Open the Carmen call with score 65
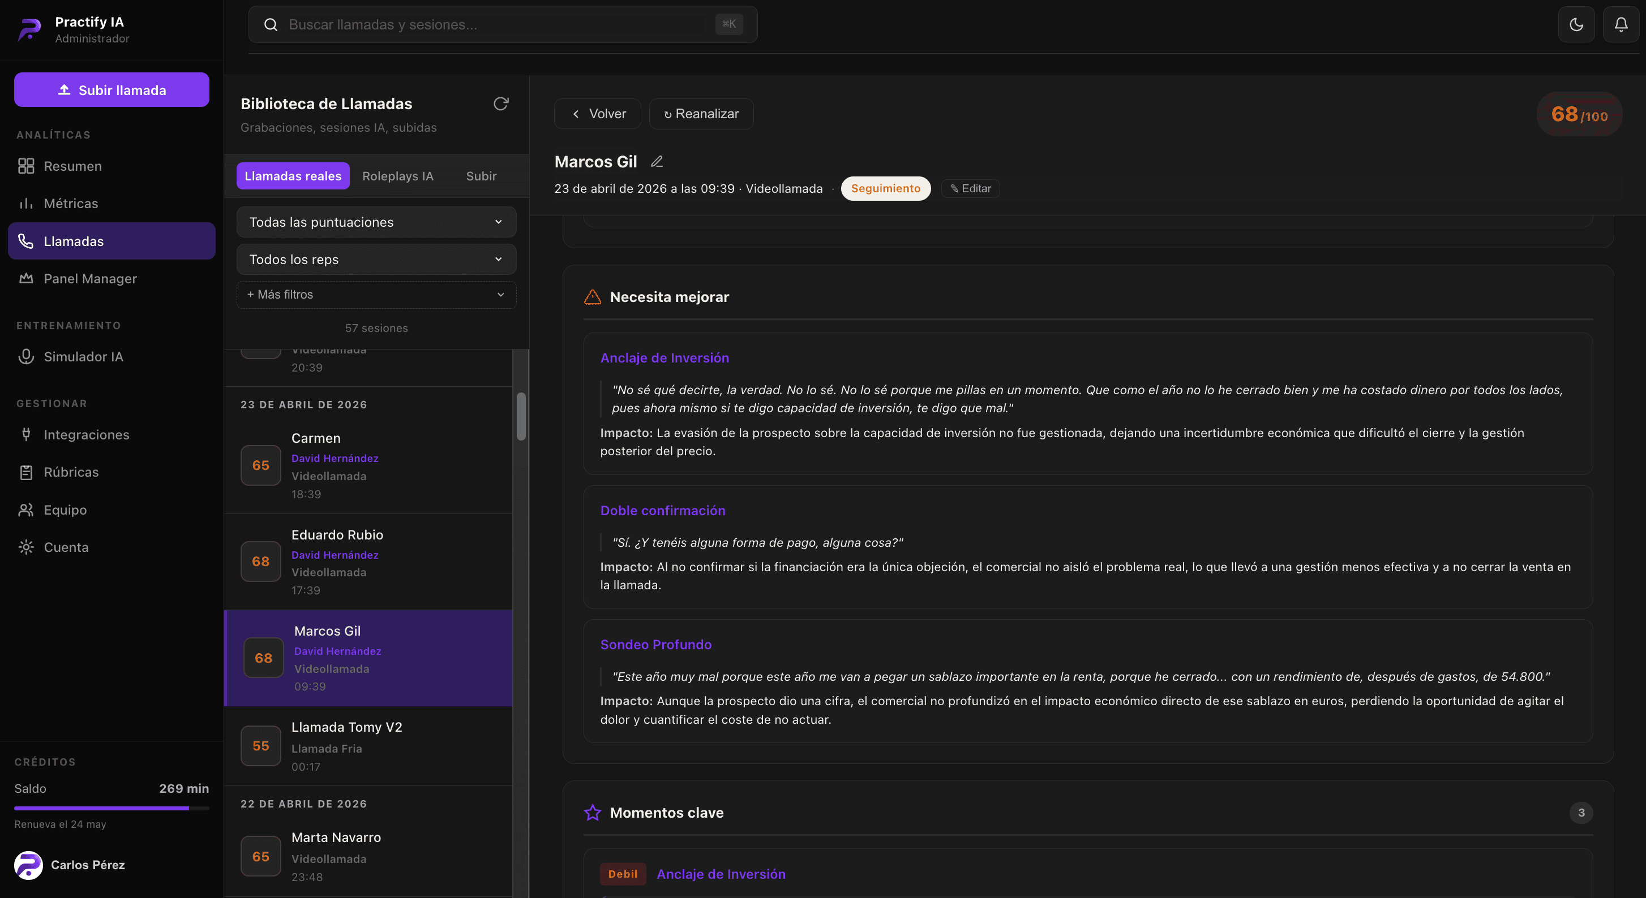This screenshot has height=898, width=1646. 368,466
